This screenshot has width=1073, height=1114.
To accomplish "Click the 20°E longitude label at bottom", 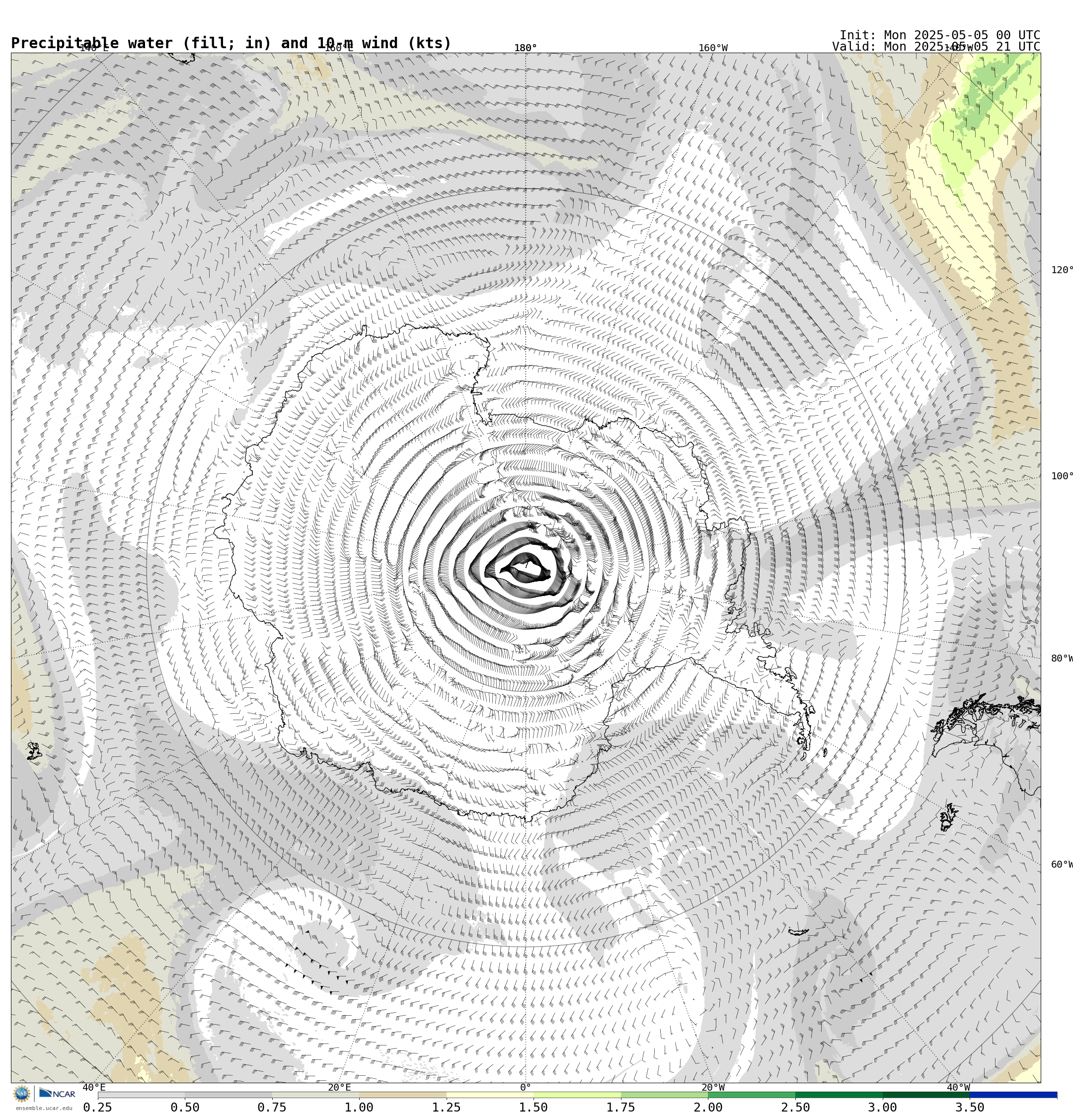I will (x=339, y=1087).
